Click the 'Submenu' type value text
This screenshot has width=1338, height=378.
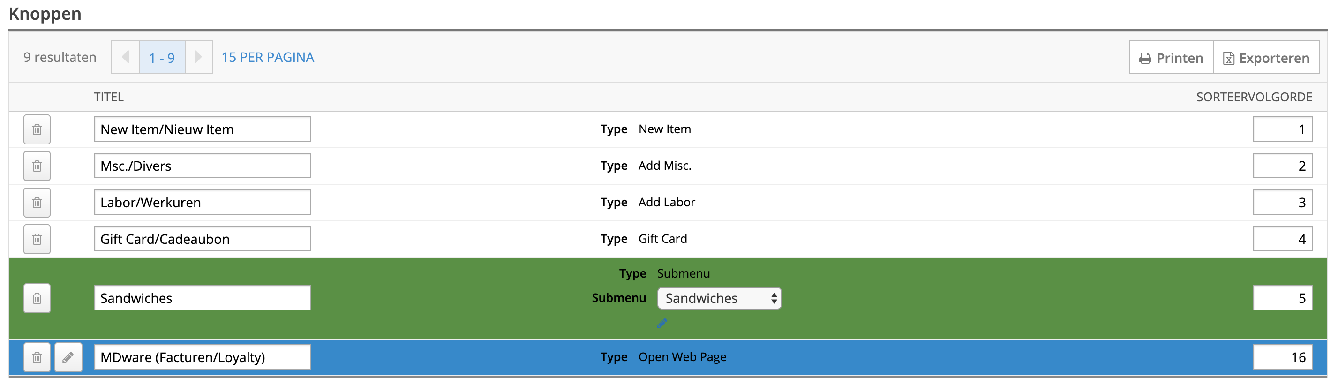[x=683, y=273]
